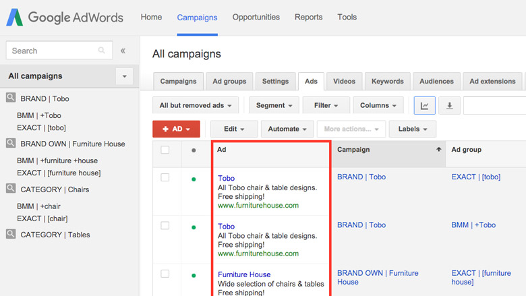Open the Edit dropdown
This screenshot has width=526, height=296.
pyautogui.click(x=234, y=129)
